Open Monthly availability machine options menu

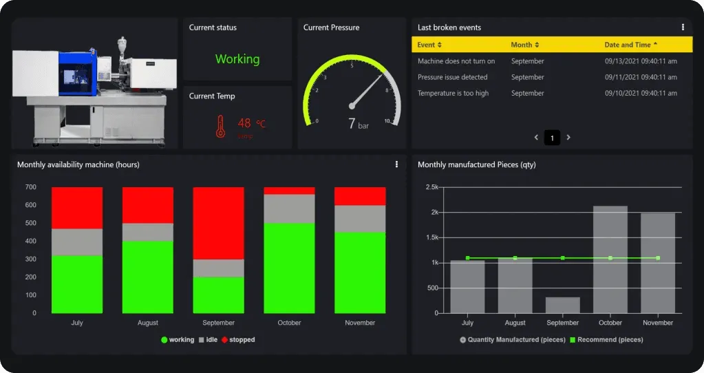coord(396,164)
